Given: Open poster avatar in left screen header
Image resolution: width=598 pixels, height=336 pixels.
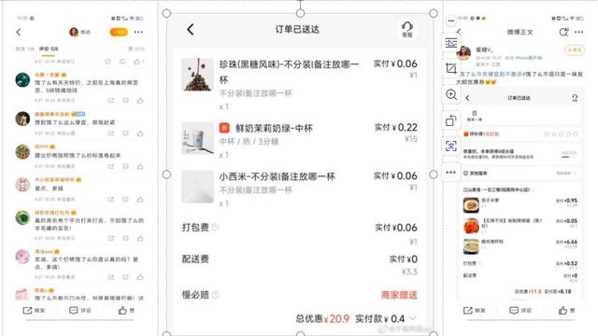Looking at the screenshot, I should (74, 32).
